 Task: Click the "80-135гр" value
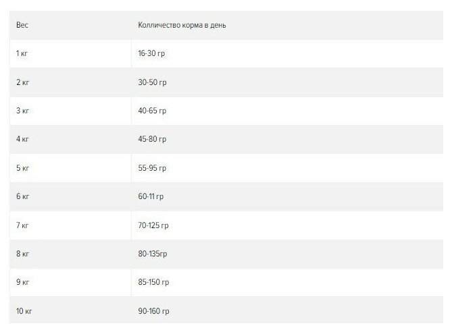pos(153,254)
